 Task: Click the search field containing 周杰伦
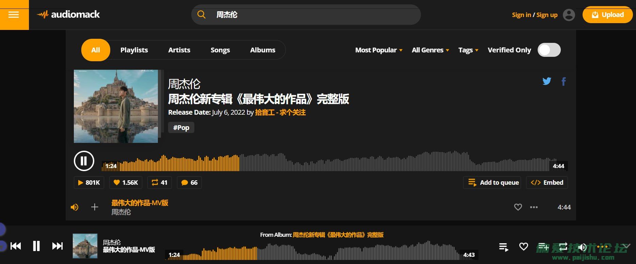[306, 15]
